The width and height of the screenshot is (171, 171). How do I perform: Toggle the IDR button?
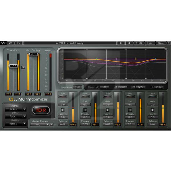41,110
